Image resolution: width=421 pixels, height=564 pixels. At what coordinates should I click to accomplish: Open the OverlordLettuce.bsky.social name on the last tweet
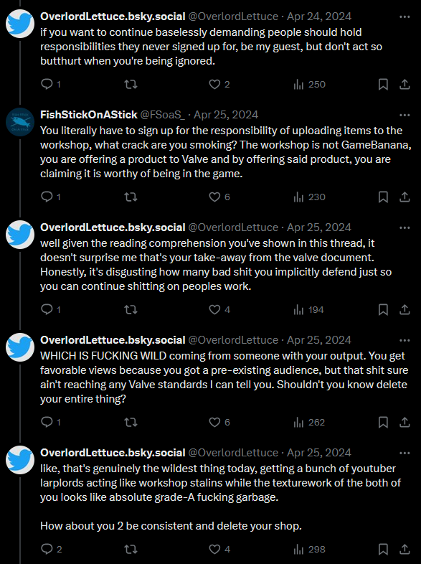pyautogui.click(x=113, y=453)
